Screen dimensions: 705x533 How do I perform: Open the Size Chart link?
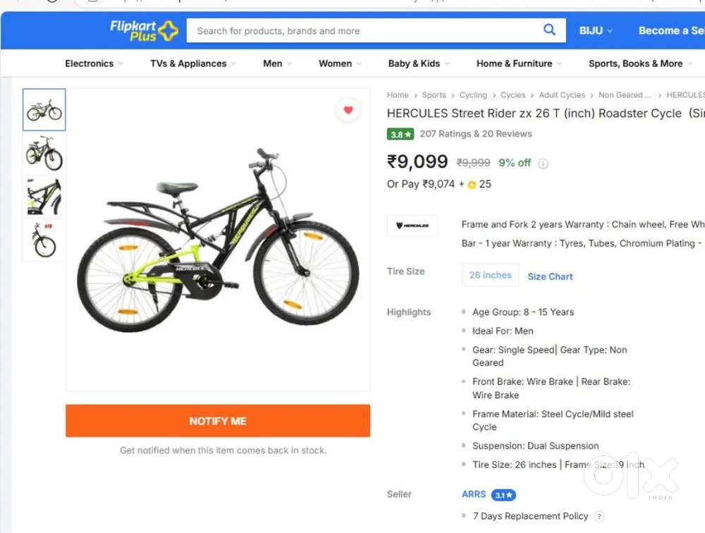[550, 276]
